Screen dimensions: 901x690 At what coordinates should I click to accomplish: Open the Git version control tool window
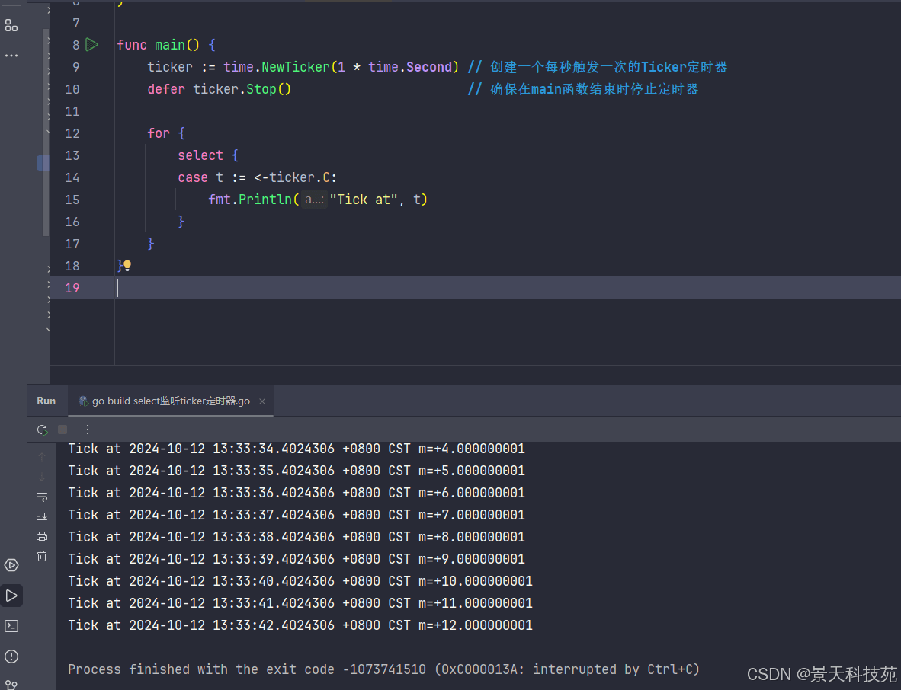pyautogui.click(x=11, y=684)
